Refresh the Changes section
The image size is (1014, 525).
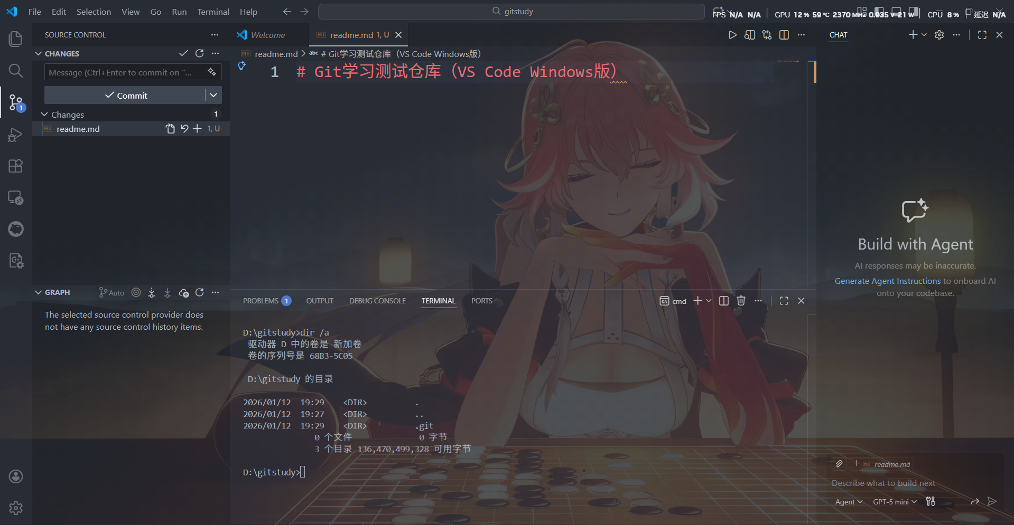tap(199, 53)
